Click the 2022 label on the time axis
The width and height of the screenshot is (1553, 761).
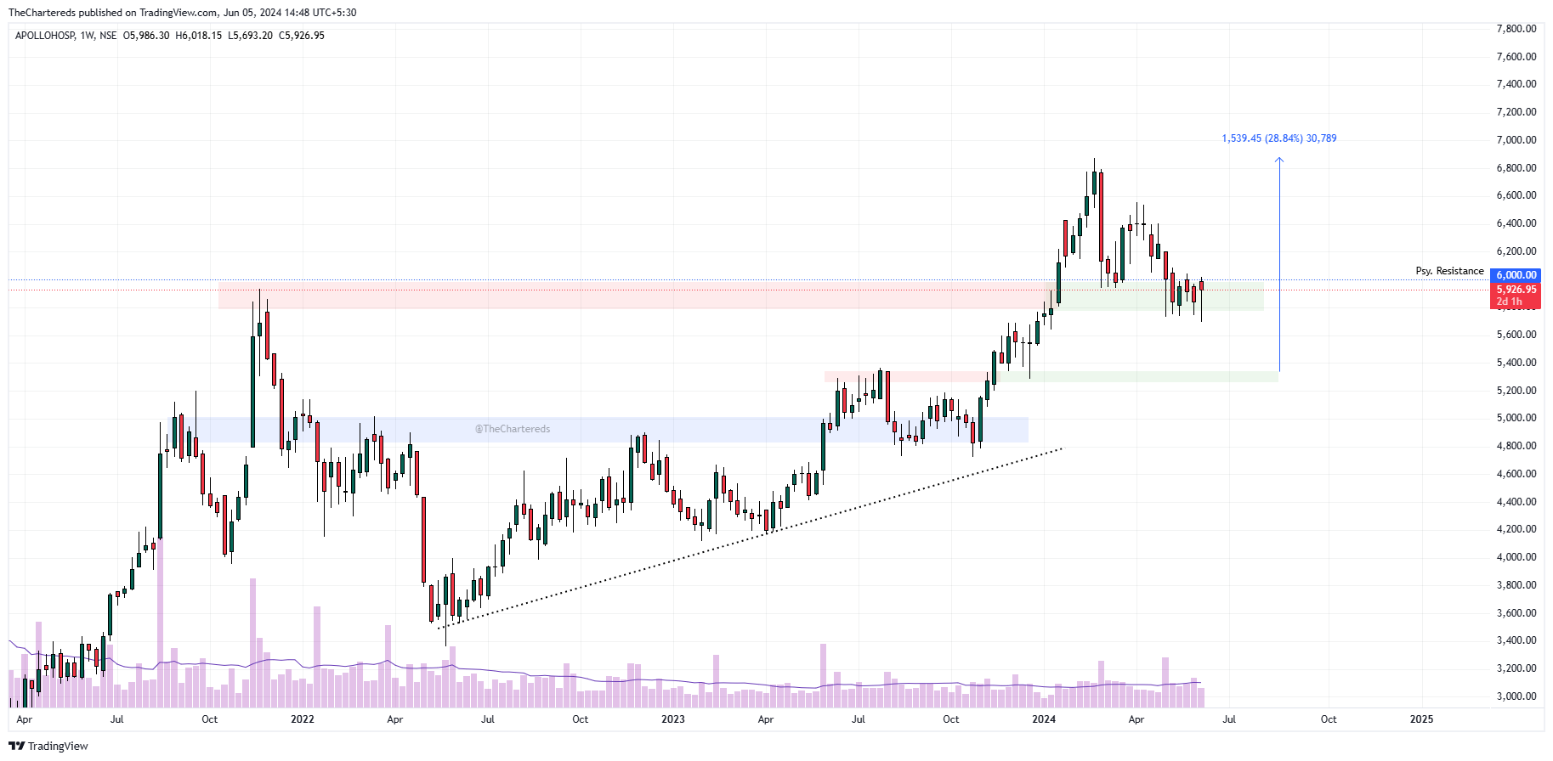coord(303,719)
